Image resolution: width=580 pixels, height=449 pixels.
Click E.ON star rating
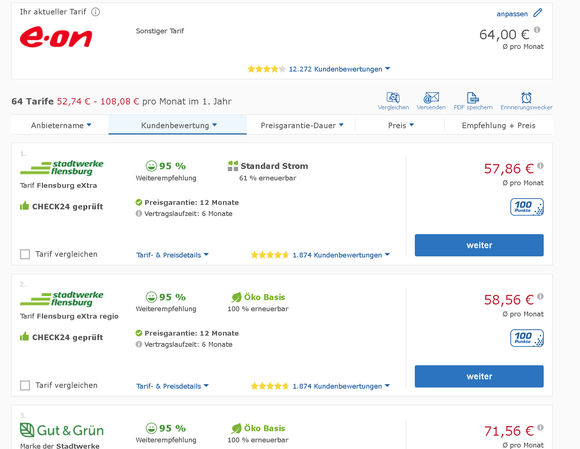pos(267,69)
